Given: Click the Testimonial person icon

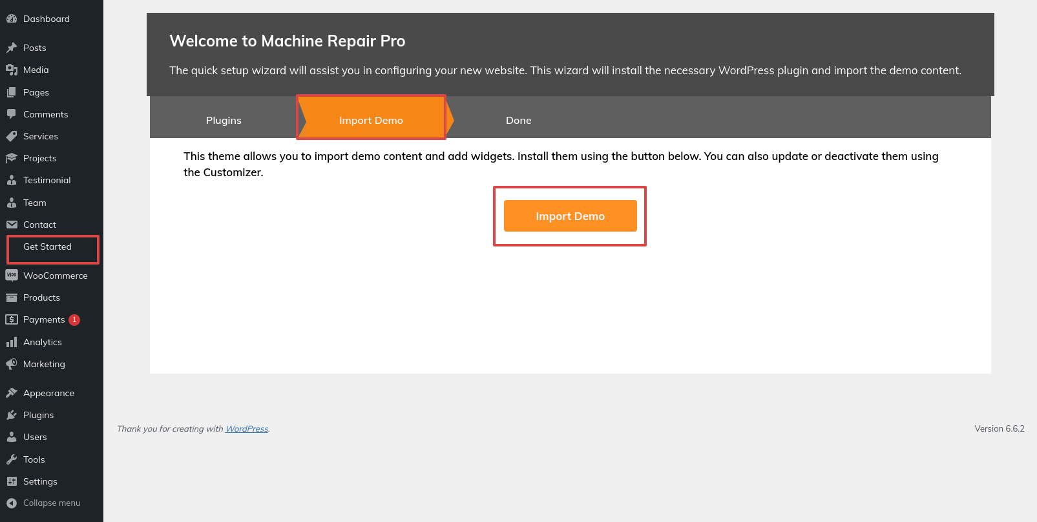Looking at the screenshot, I should [x=12, y=180].
